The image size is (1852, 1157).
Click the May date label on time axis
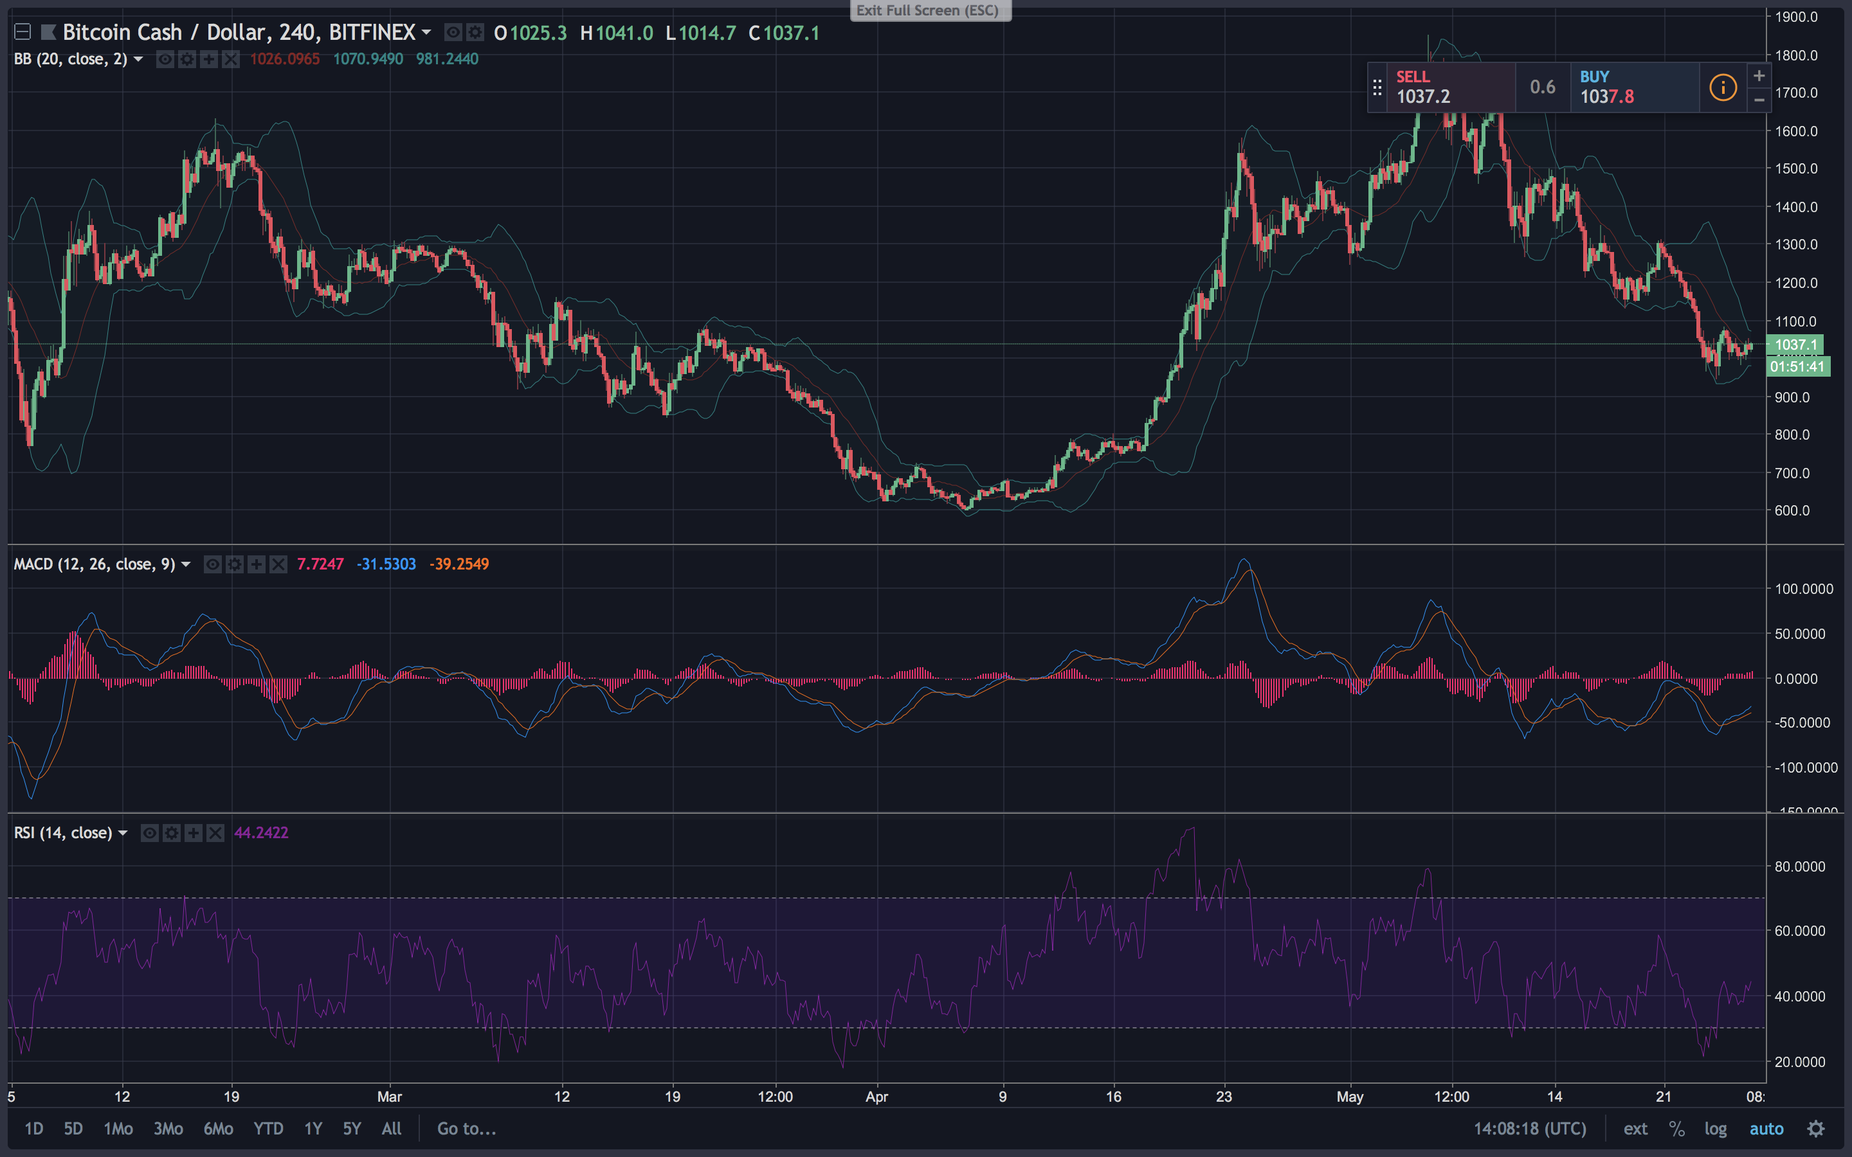1350,1097
